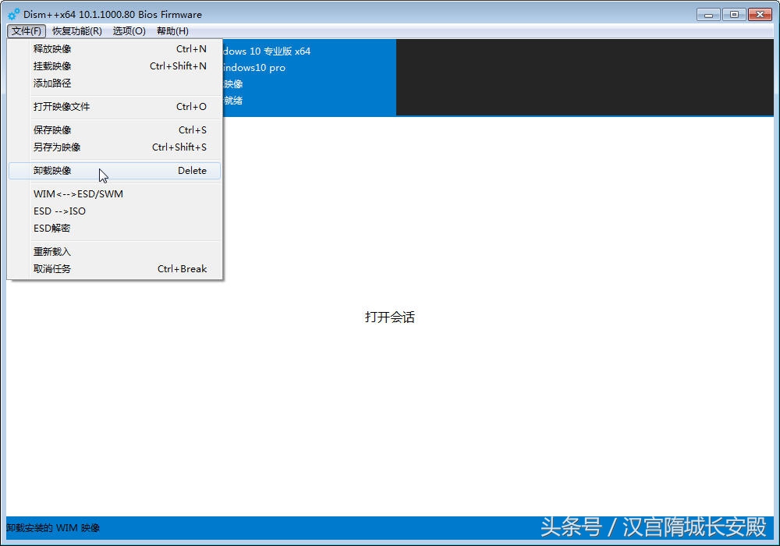780x546 pixels.
Task: Choose ESD -->ISO menu item
Action: coord(115,211)
